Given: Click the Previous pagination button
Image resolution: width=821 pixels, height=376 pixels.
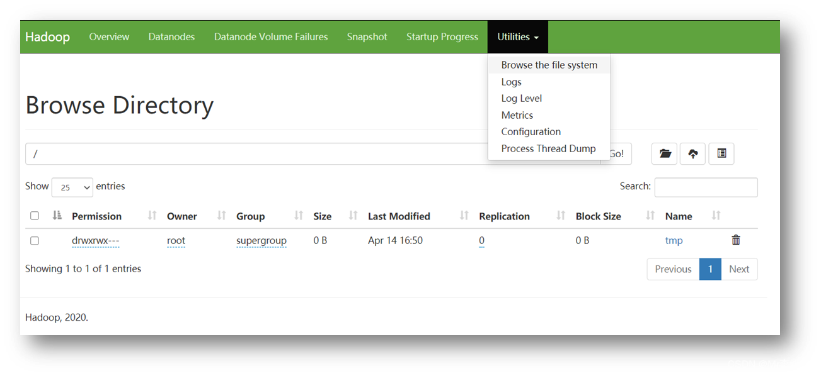Looking at the screenshot, I should coord(673,269).
